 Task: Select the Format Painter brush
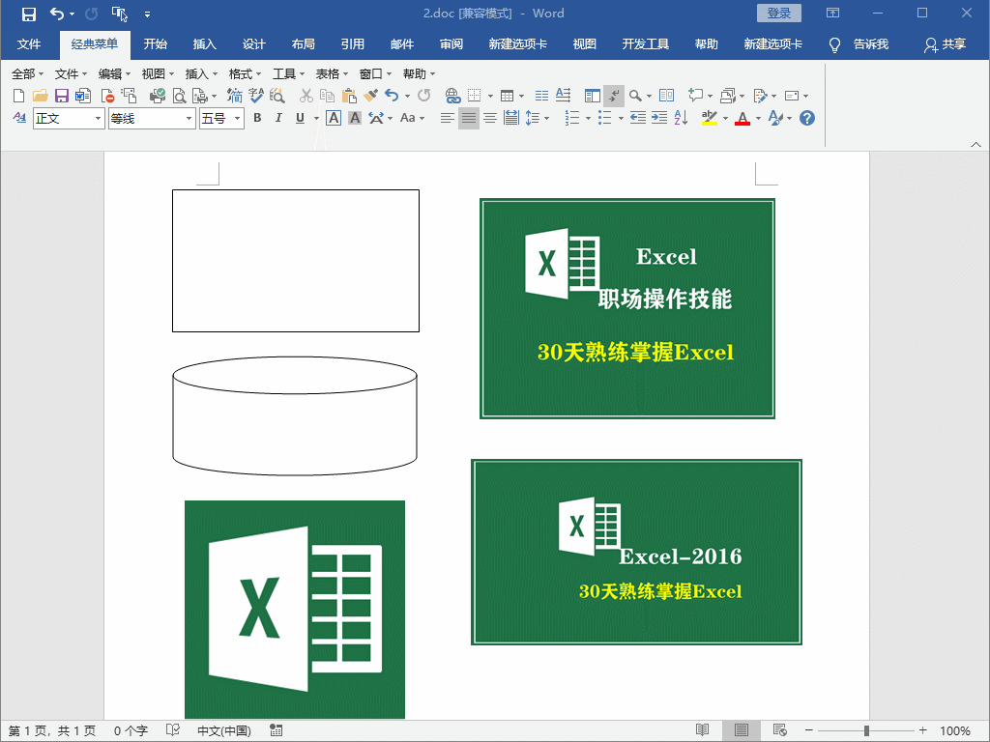click(370, 96)
